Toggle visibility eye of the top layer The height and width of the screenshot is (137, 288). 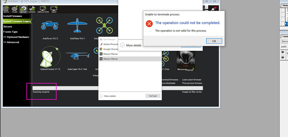tap(283, 52)
